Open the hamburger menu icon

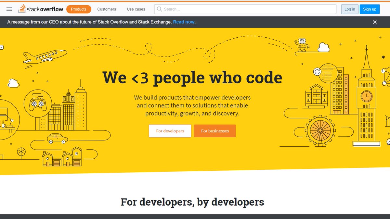(x=9, y=9)
